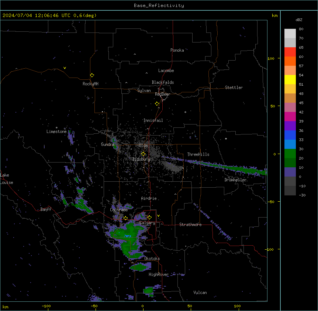Select the Airdrie label
The width and height of the screenshot is (318, 311).
pos(149,198)
